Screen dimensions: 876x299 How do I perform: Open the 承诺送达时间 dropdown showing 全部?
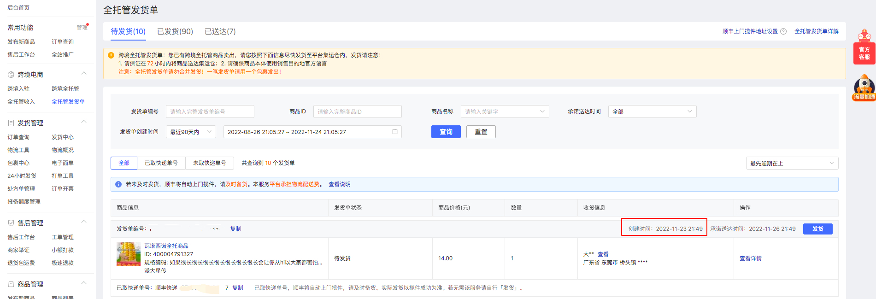tap(652, 111)
